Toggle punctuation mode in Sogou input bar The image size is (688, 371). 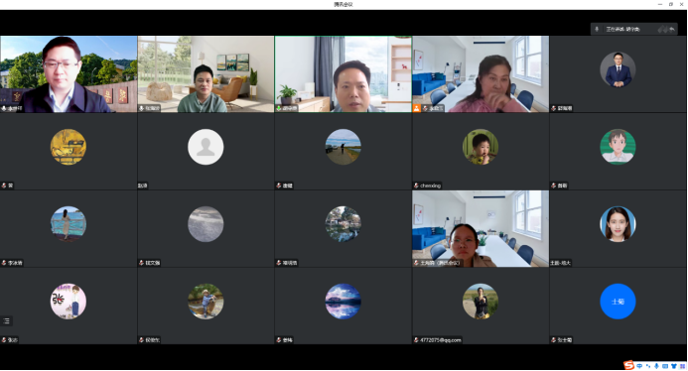(x=648, y=366)
